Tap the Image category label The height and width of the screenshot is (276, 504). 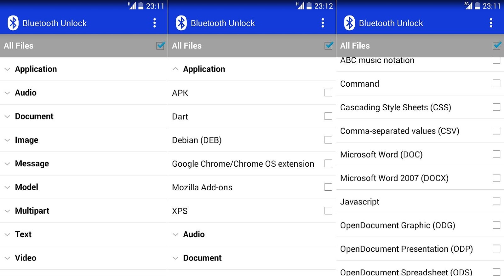(x=26, y=140)
